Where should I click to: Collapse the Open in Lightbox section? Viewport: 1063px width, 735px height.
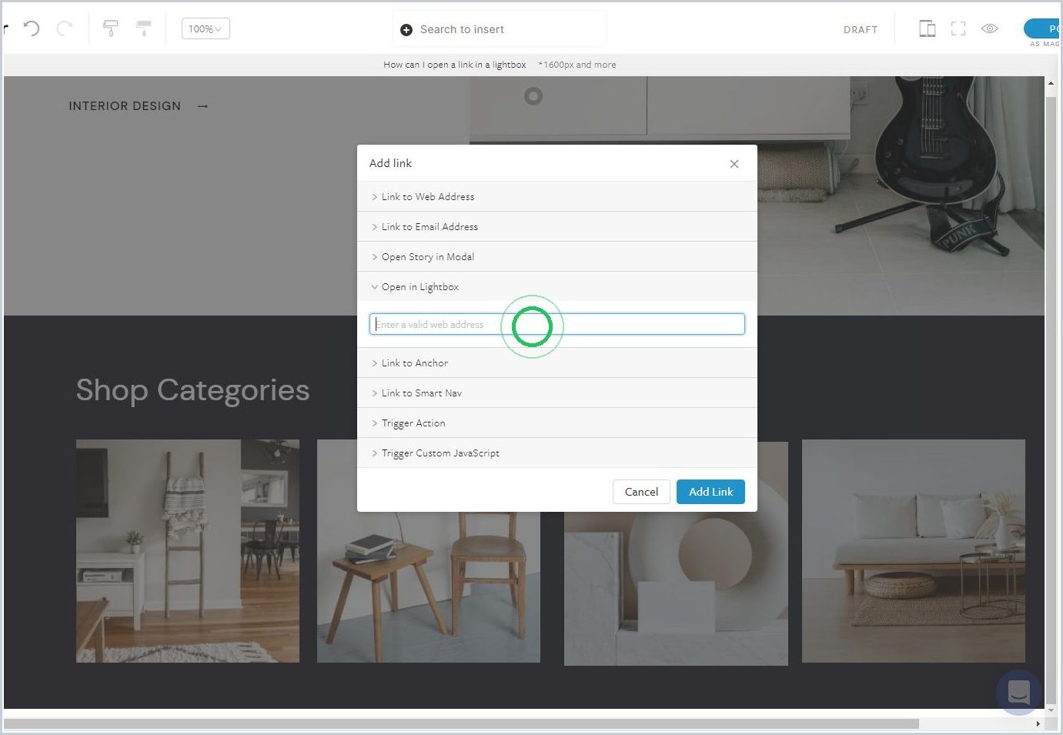[x=557, y=287]
